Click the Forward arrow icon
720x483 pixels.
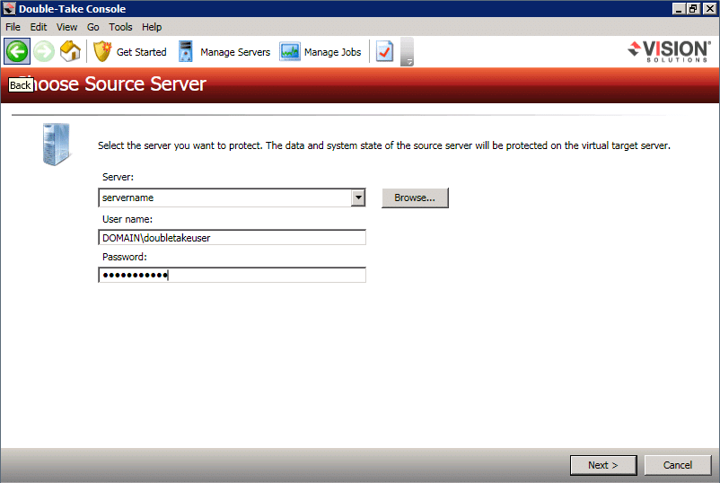(x=44, y=51)
